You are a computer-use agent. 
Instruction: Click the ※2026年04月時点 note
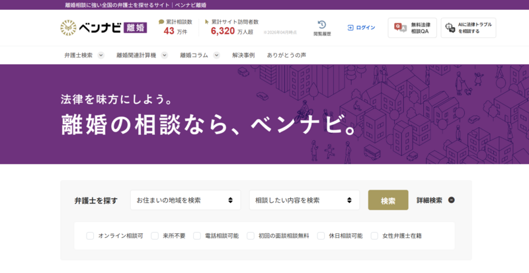click(280, 32)
